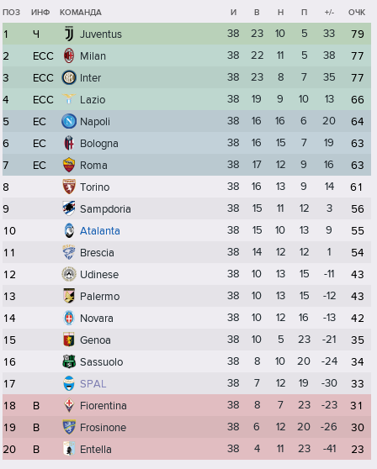Viewport: 377px width, 469px height.
Task: Open the Atalanta team link
Action: 99,230
